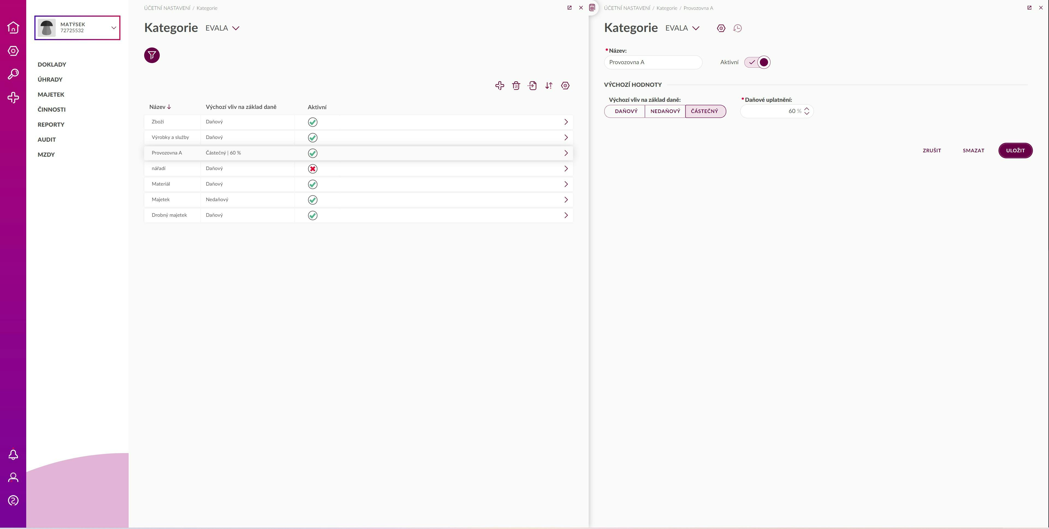Open ÚHRADY menu
This screenshot has width=1049, height=529.
pyautogui.click(x=50, y=79)
